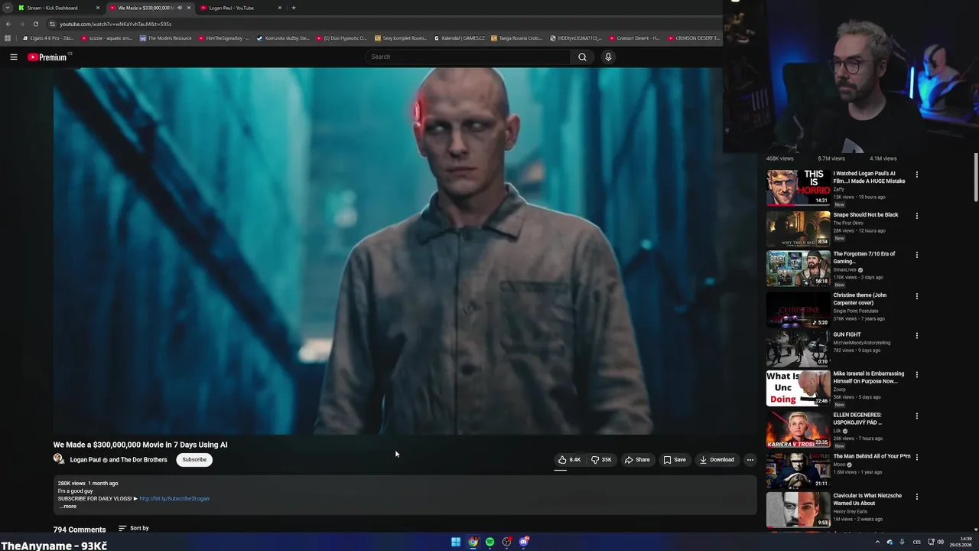
Task: Open 'Christine theme (John Carpenter cover)' title
Action: [860, 298]
